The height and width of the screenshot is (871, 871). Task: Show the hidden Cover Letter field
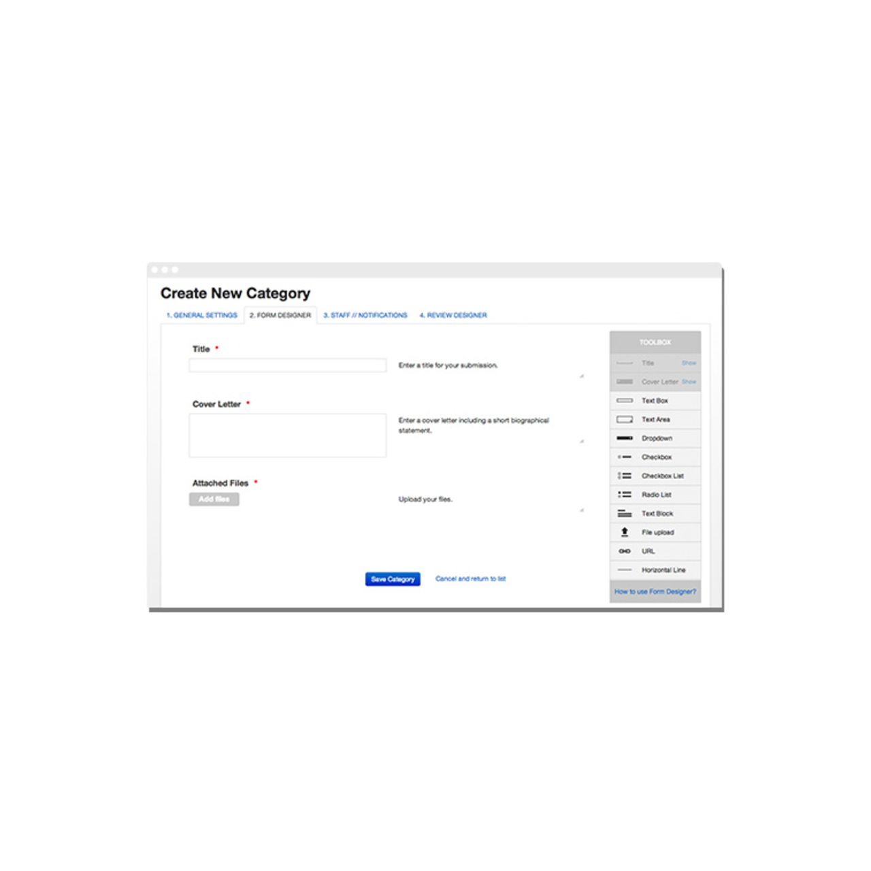[689, 382]
